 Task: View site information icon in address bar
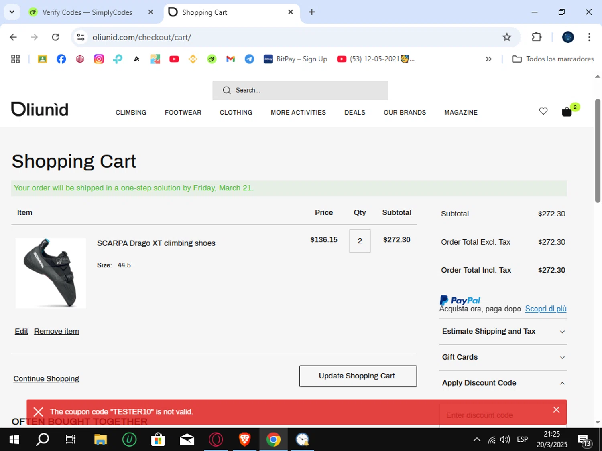81,37
